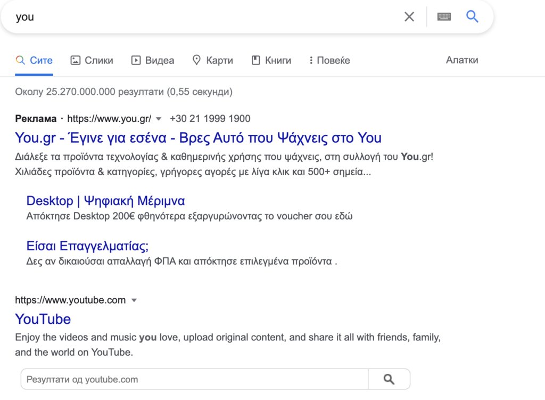Open the Видеа tab
Screen dimensions: 545x400
(153, 61)
